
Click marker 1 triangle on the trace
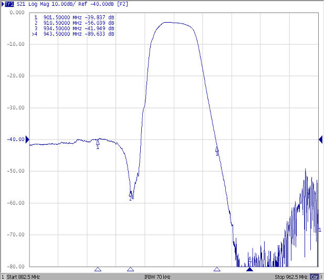coord(98,142)
